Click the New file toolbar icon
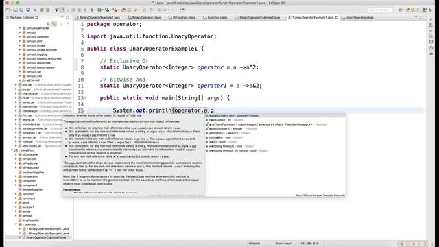 (x=8, y=10)
